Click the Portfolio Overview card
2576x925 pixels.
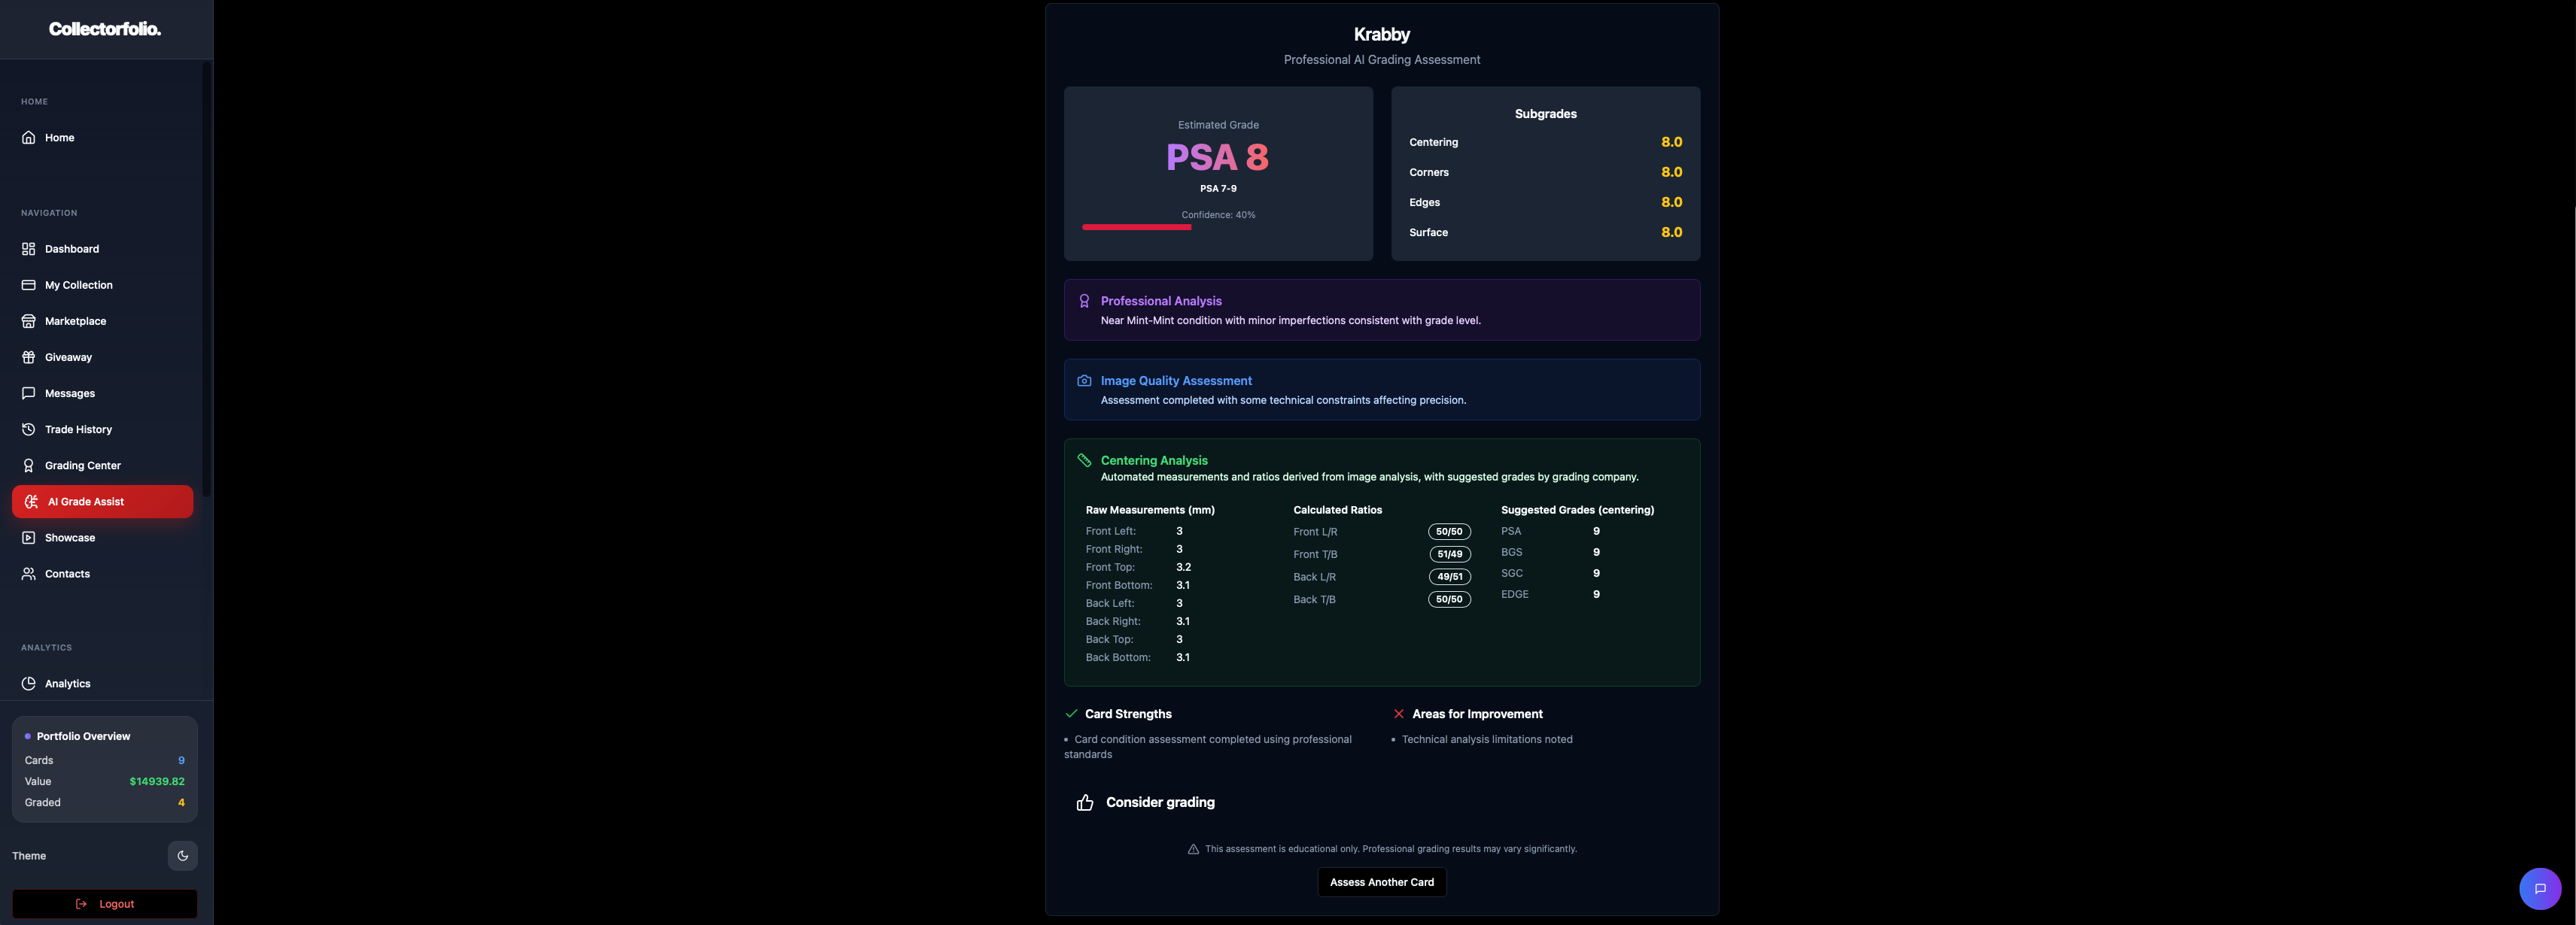(104, 769)
